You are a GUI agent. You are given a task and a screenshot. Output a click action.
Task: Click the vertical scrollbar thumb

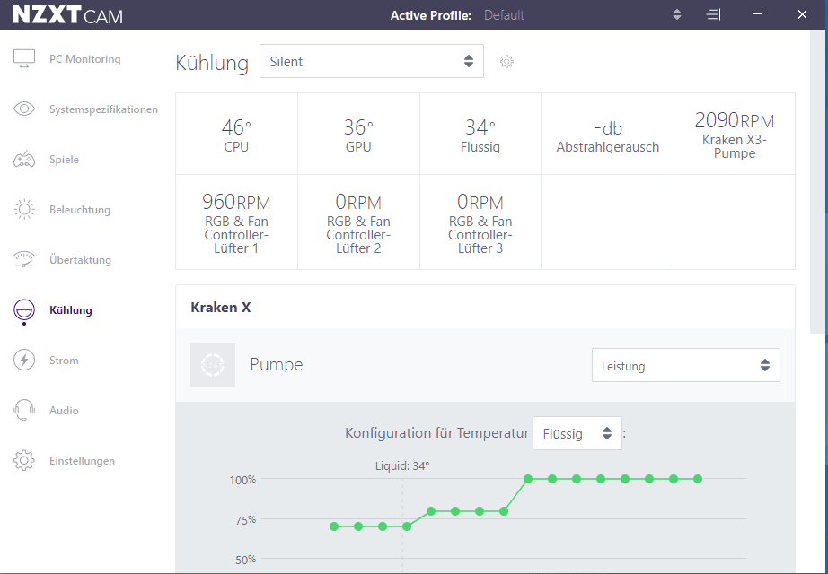point(816,181)
